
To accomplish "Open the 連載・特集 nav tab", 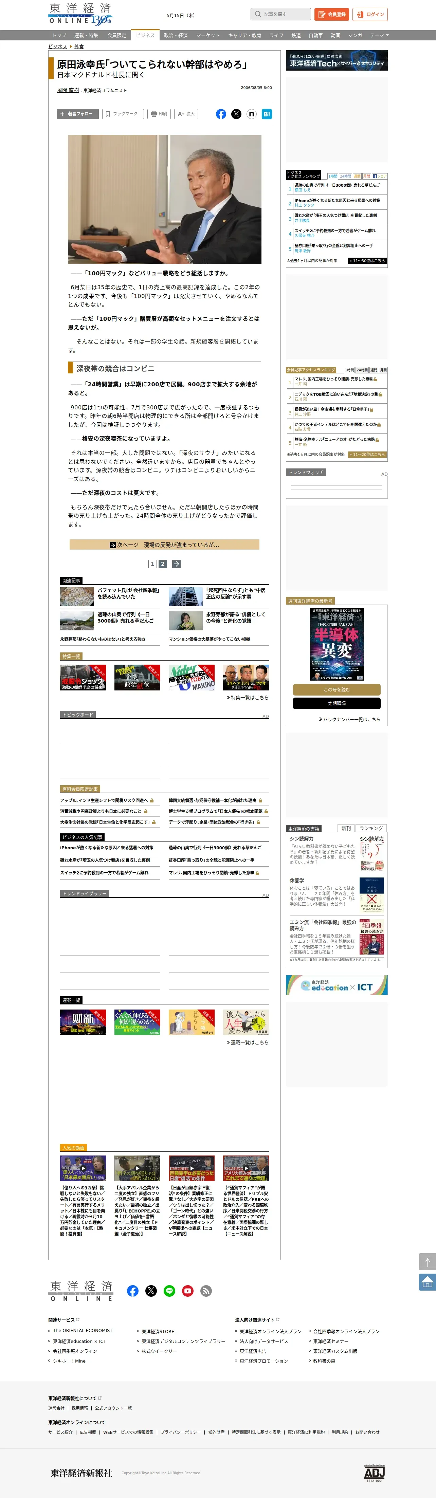I will tap(86, 36).
